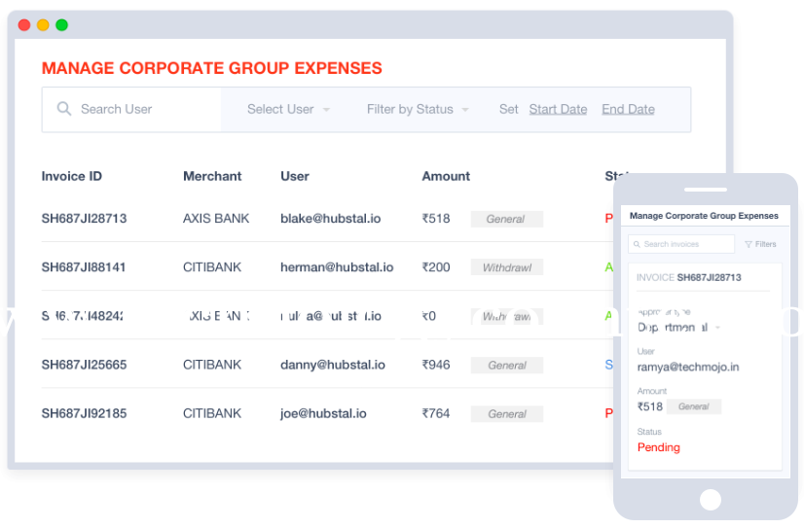
Task: Click the CITIBANK merchant for herman@hubstal.io
Action: pyautogui.click(x=212, y=267)
